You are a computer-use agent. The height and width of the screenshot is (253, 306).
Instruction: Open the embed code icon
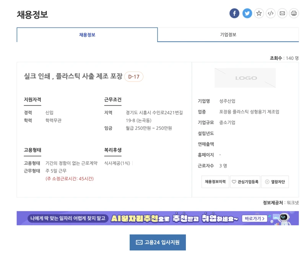(270, 13)
